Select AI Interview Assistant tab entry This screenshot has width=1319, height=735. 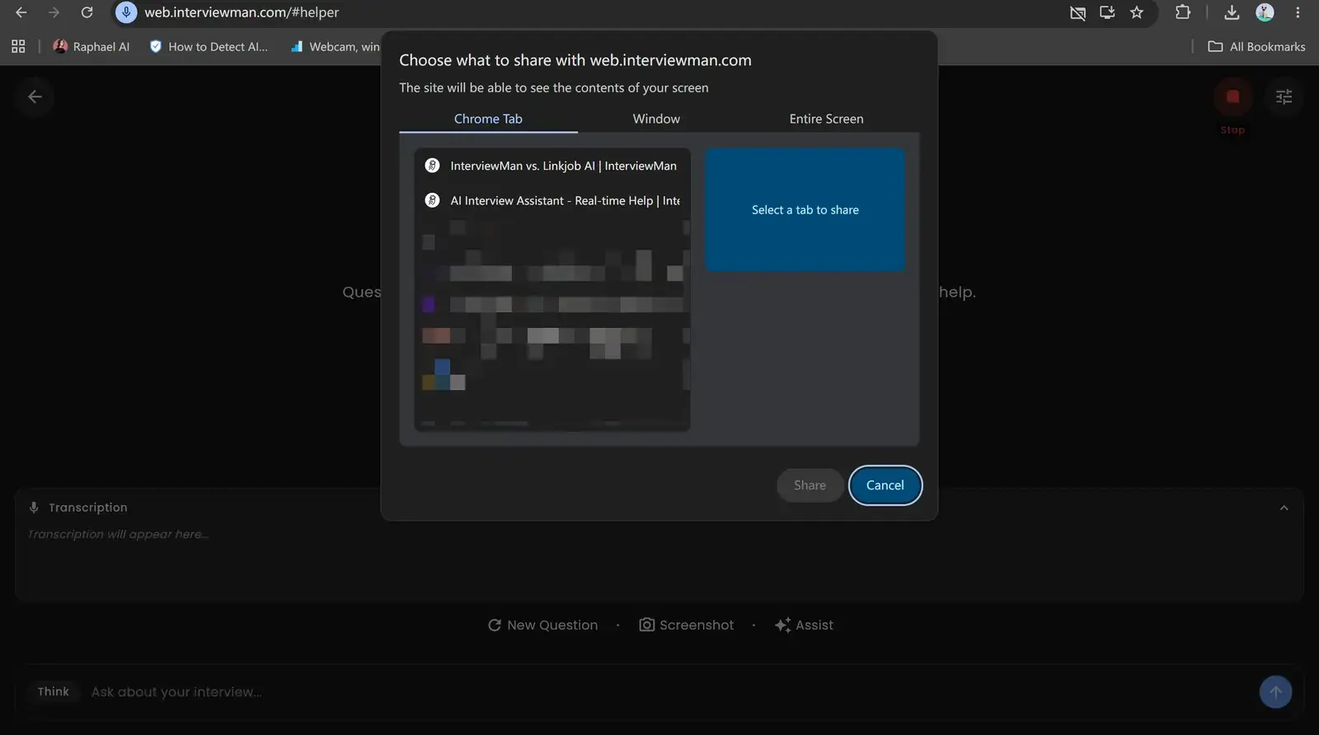tap(552, 200)
